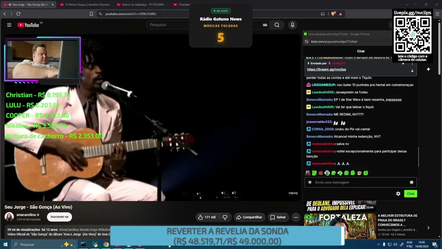The width and height of the screenshot is (442, 249).
Task: Click the Kick chat scrollbar thumb
Action: click(x=418, y=156)
